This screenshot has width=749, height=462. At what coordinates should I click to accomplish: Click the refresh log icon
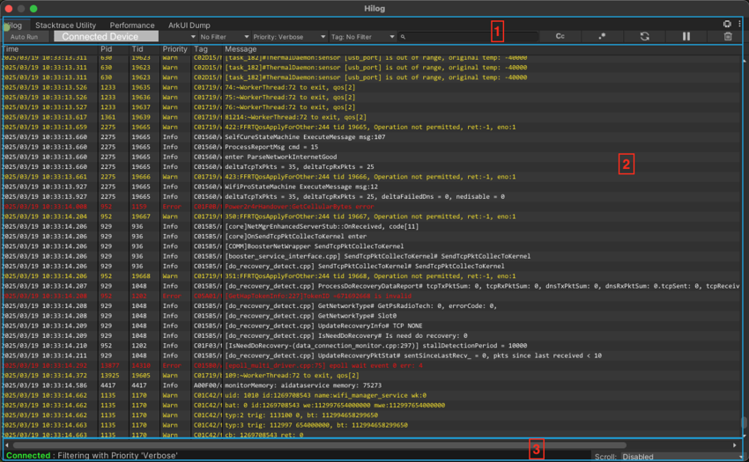pos(644,37)
